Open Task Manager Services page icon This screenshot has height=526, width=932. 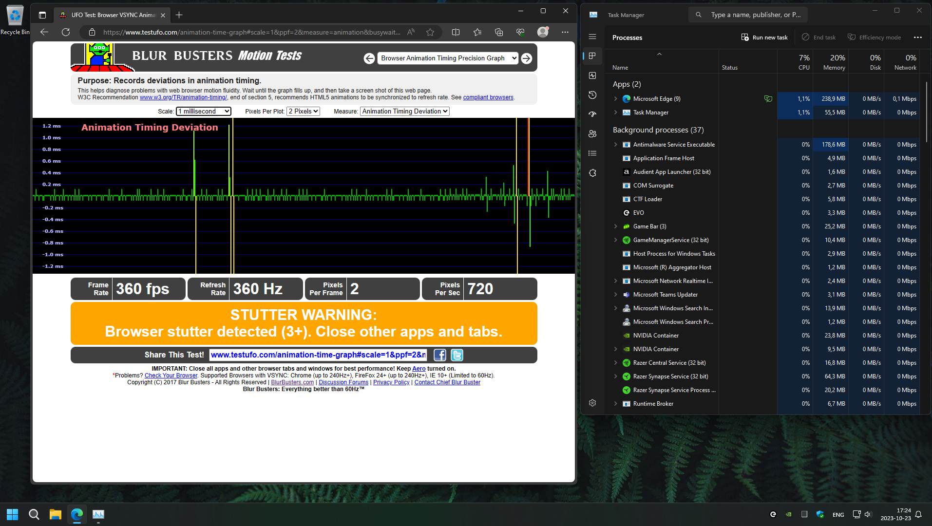pos(592,173)
